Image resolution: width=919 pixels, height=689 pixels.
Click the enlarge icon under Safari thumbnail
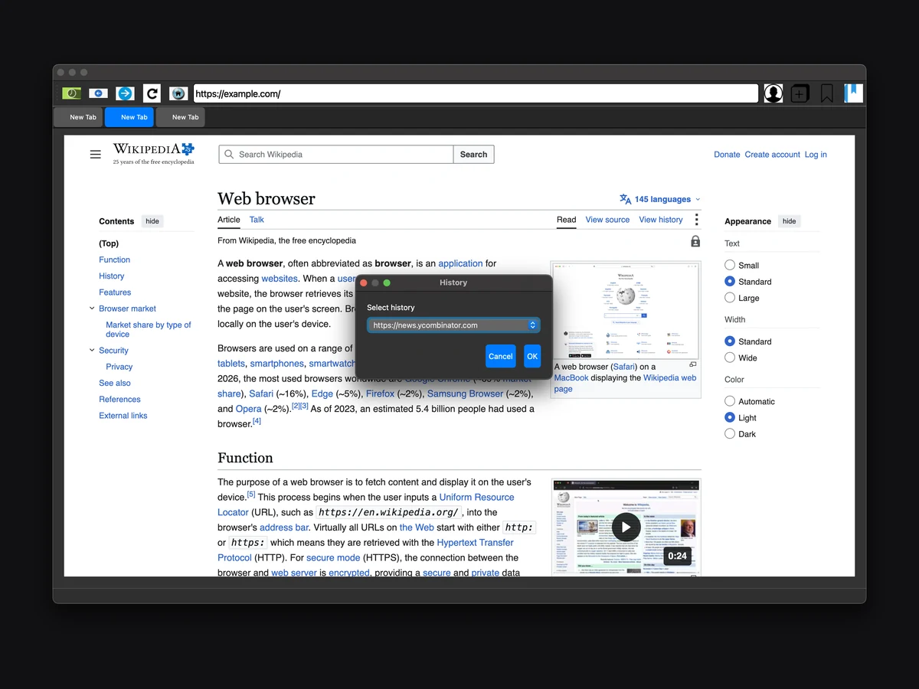click(x=693, y=364)
